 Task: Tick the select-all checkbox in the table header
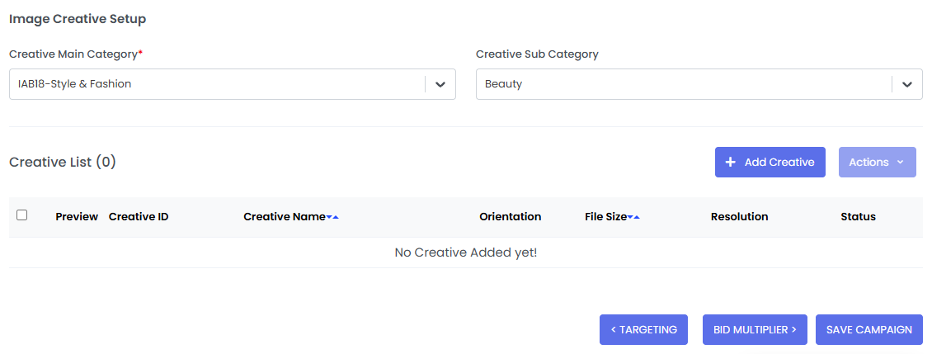coord(22,215)
